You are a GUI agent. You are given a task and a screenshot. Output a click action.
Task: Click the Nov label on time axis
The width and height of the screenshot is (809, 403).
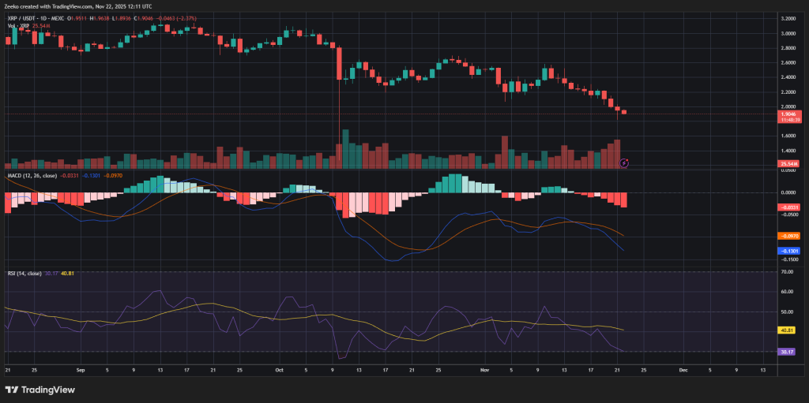484,368
